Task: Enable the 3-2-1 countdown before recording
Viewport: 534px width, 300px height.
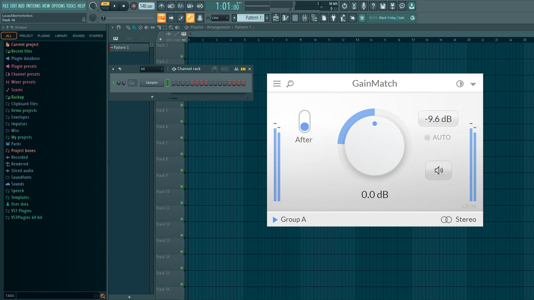Action: tap(181, 6)
